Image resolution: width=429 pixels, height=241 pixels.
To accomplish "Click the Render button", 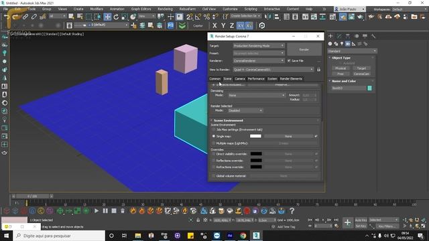I will 304,50.
